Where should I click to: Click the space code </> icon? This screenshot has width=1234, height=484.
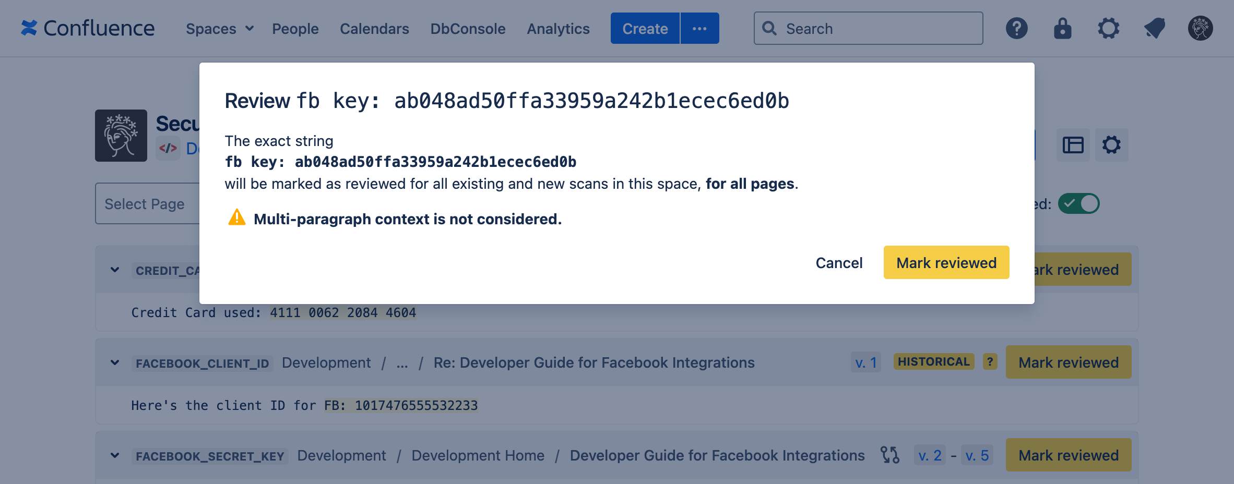[x=168, y=149]
